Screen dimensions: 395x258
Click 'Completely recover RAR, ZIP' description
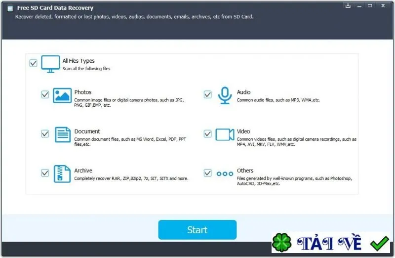(131, 178)
